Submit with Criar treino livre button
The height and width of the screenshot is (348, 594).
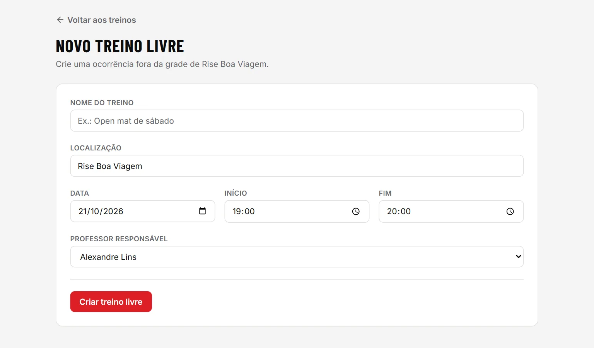111,302
